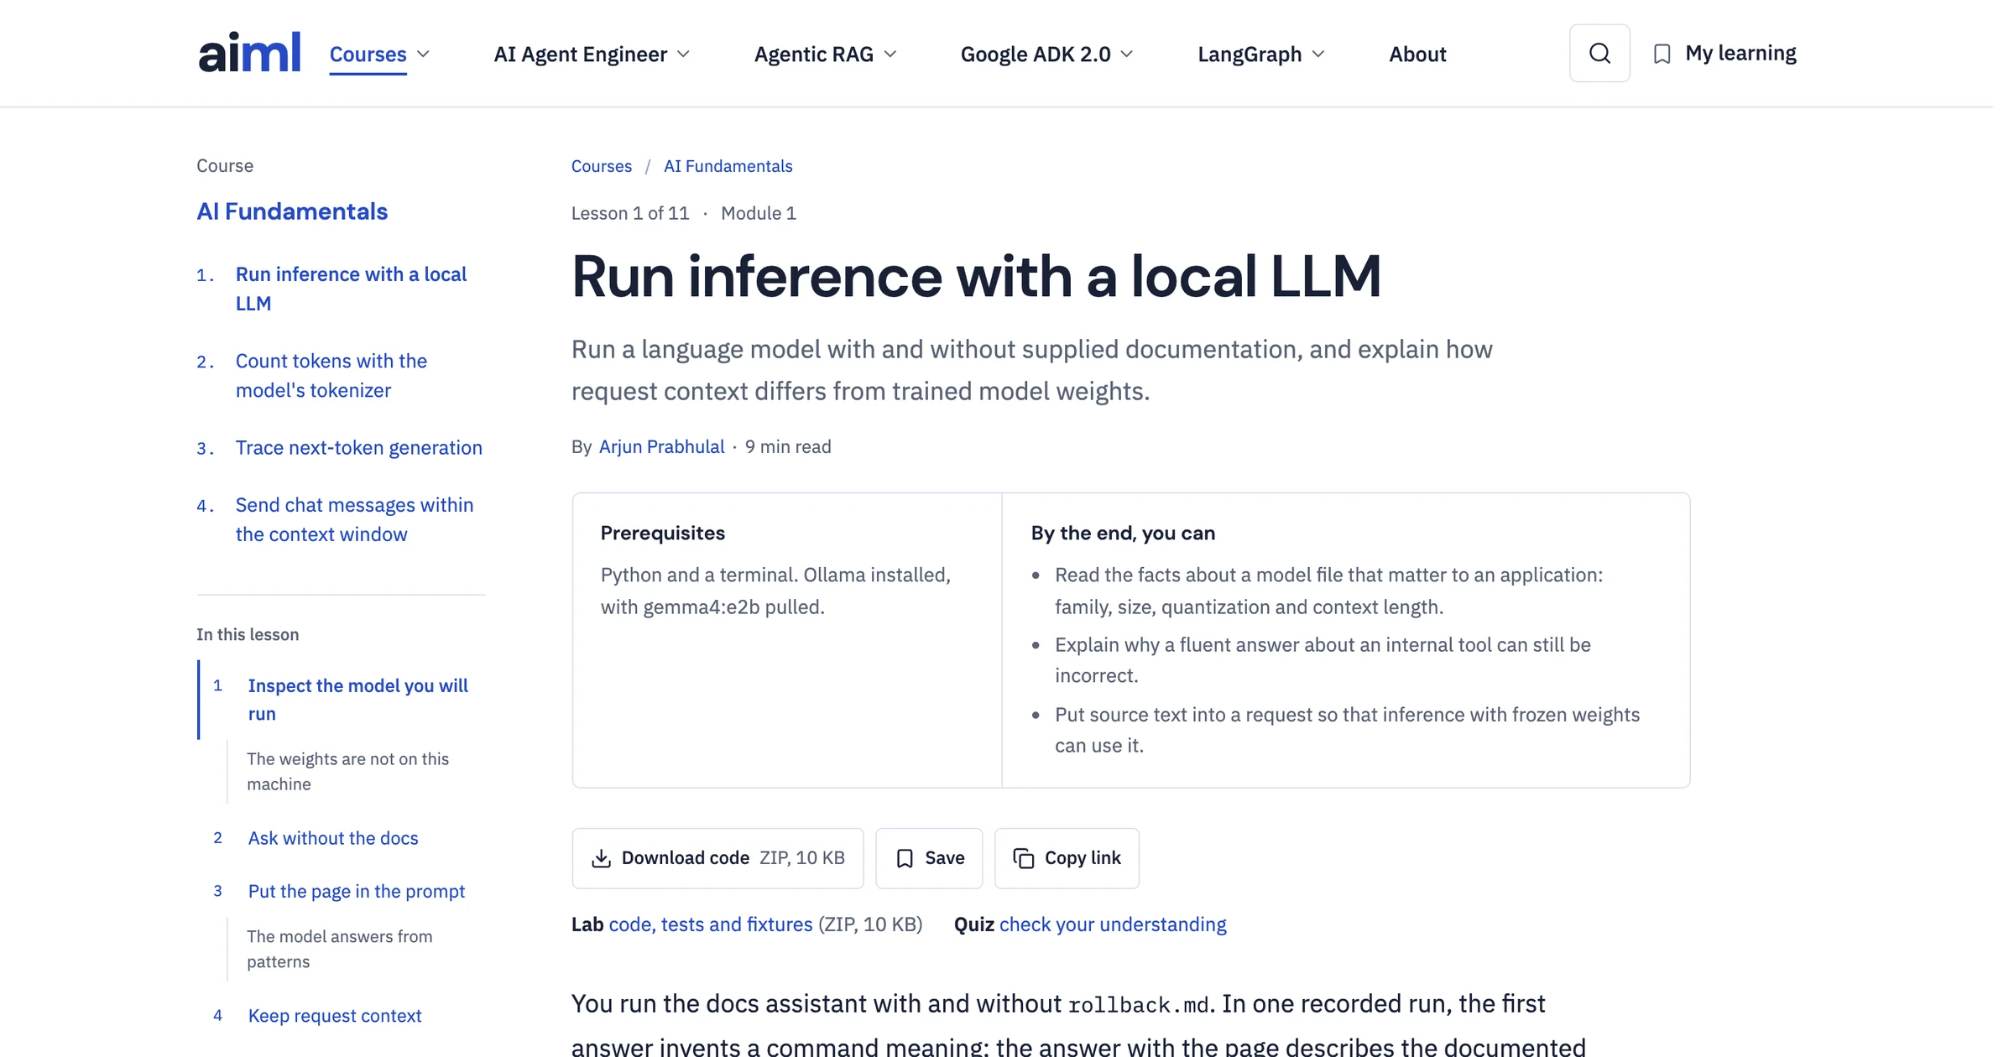Open the AI Agent Engineer menu
2014x1057 pixels.
tap(580, 55)
